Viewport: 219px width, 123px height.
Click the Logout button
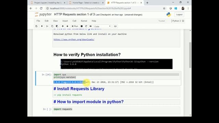click(179, 14)
